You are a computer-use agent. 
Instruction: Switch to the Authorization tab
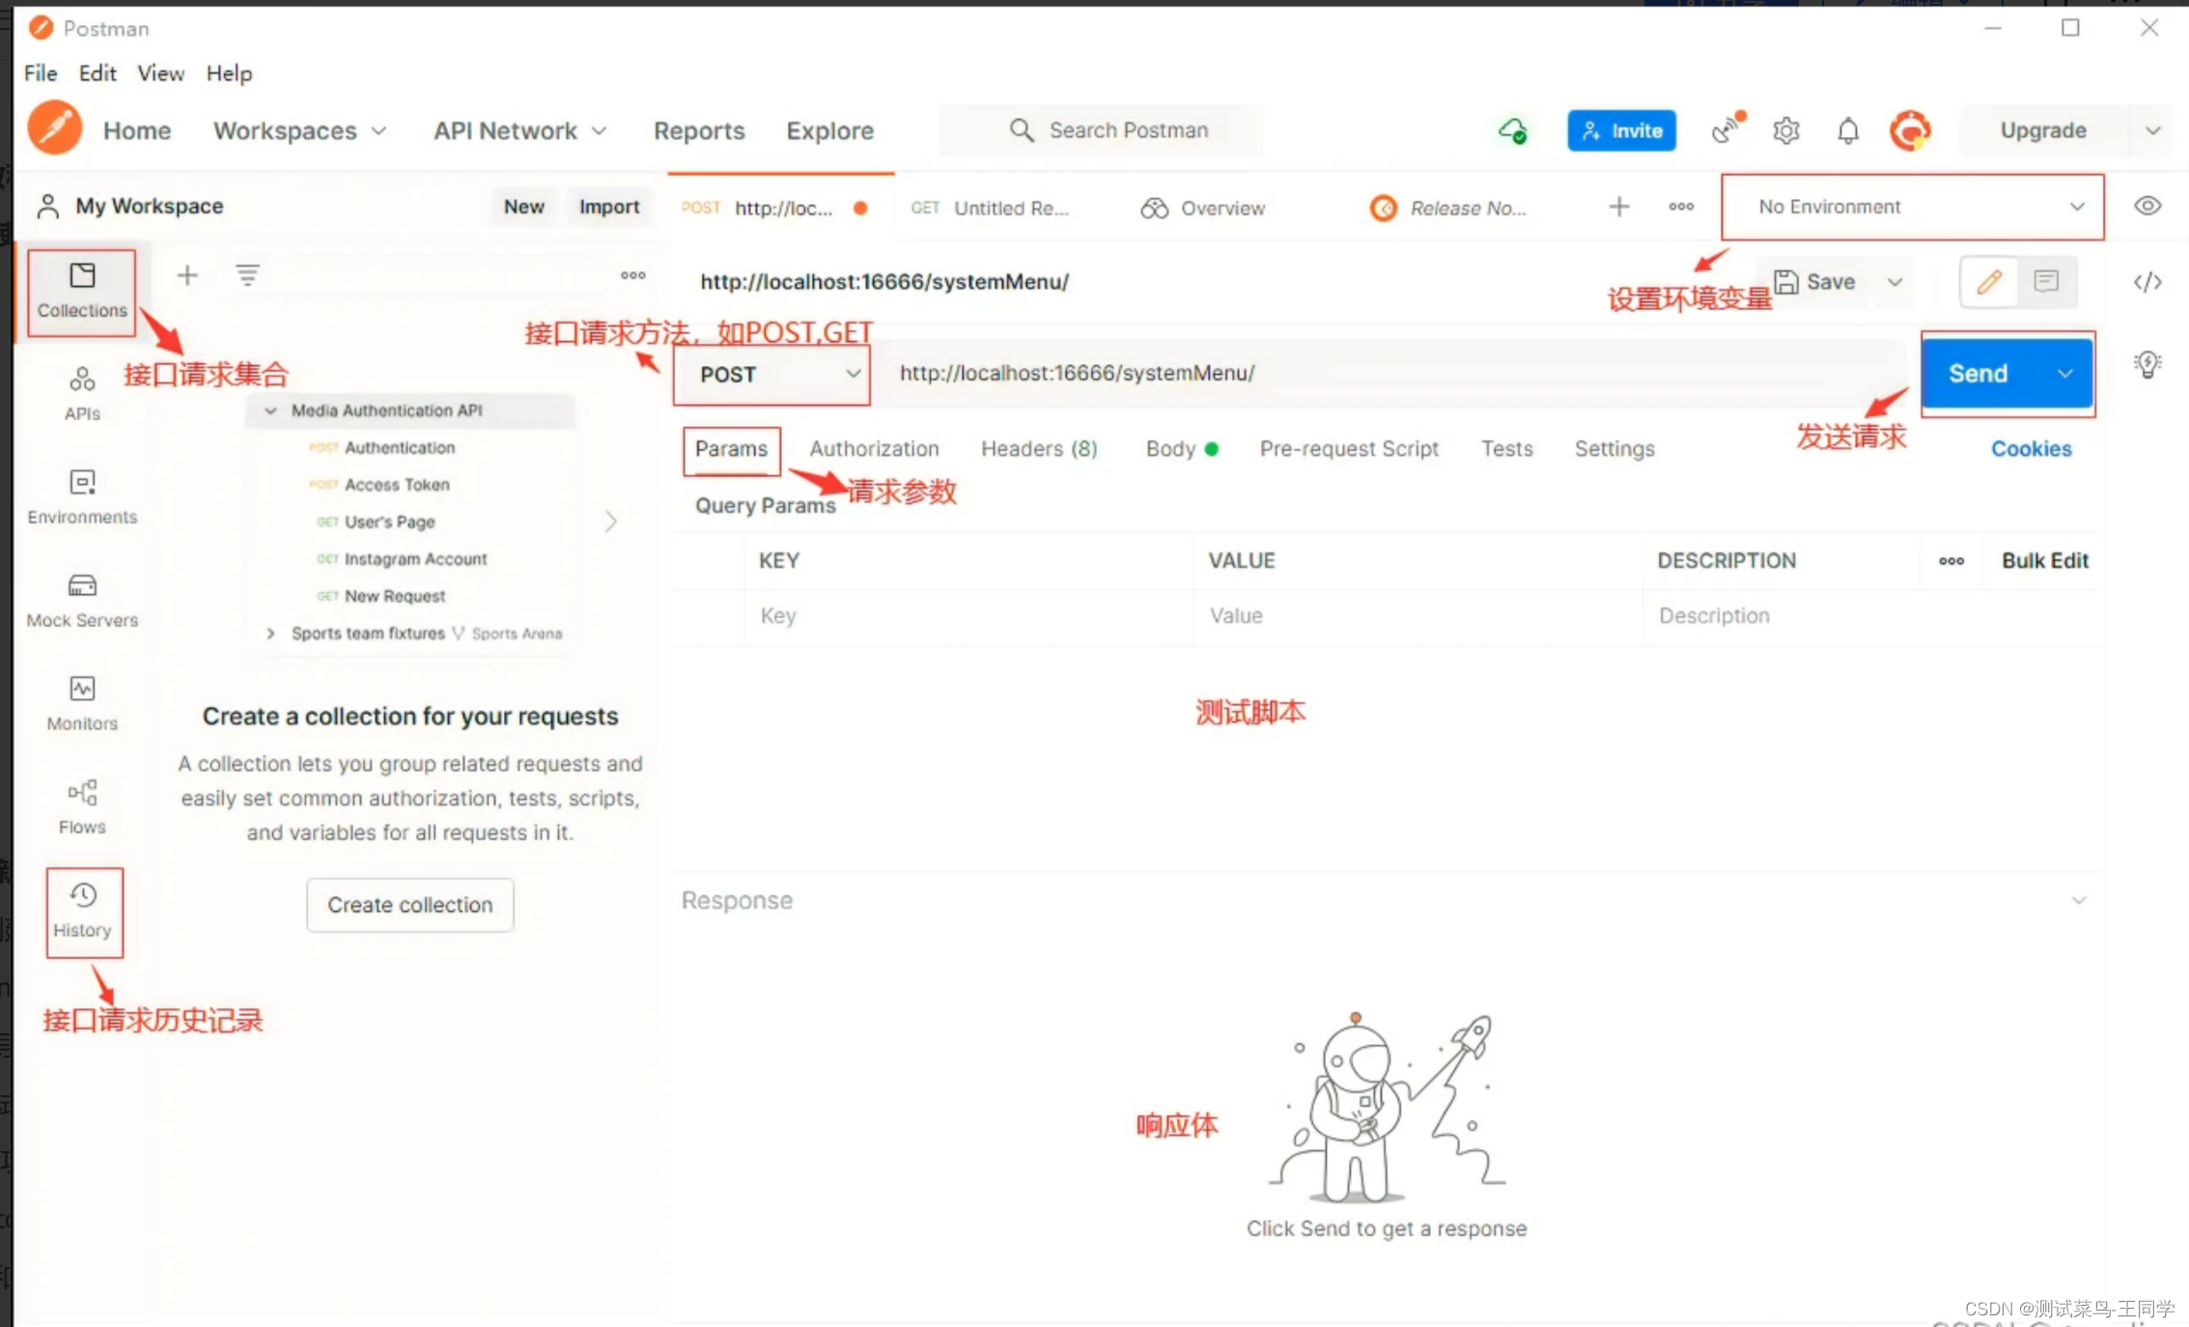click(874, 449)
